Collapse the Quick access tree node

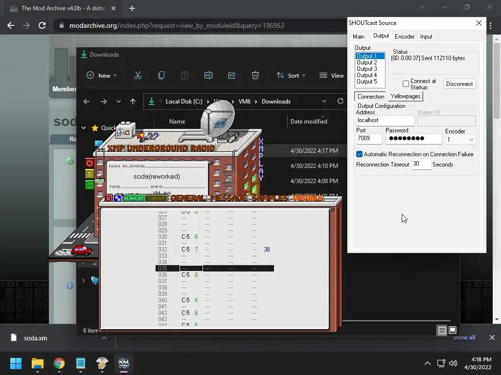coord(83,128)
